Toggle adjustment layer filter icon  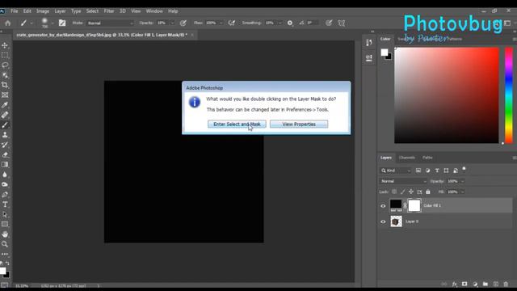coord(427,171)
